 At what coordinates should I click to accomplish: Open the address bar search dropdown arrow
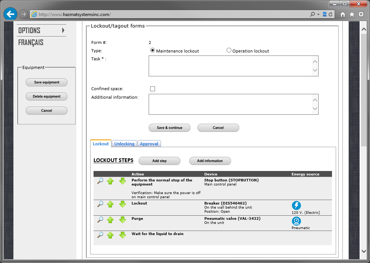pyautogui.click(x=318, y=15)
